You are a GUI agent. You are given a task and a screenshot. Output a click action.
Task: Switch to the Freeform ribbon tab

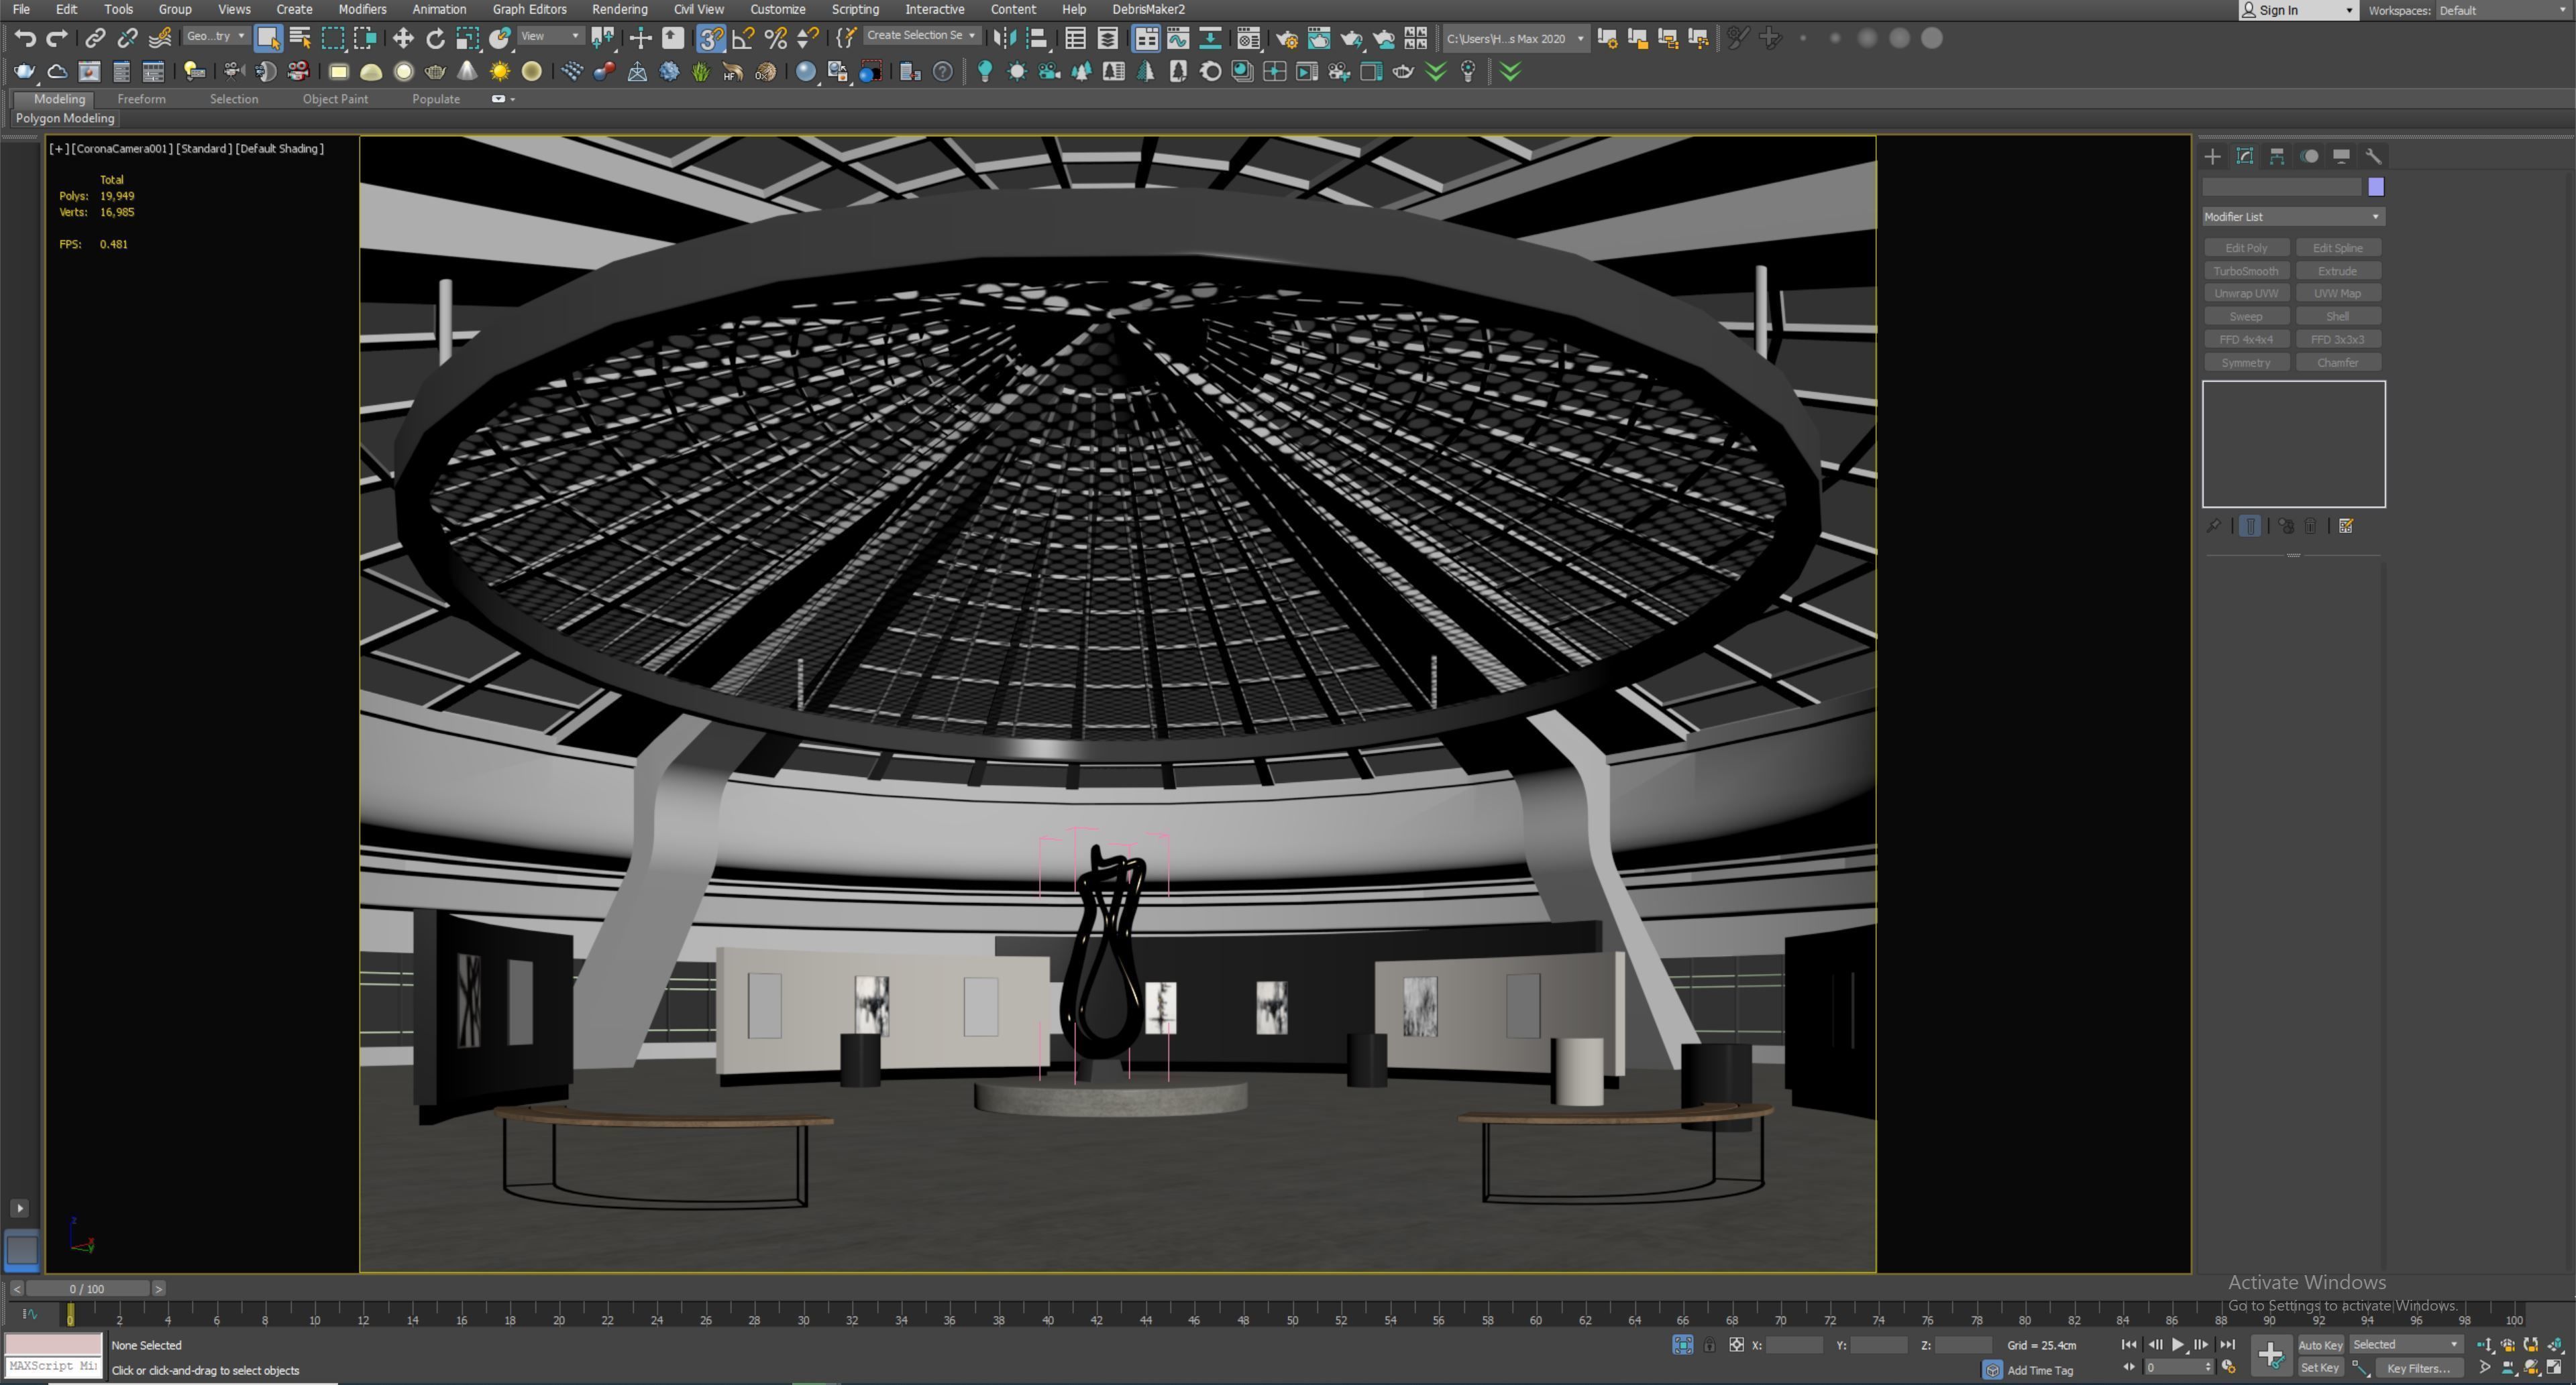click(x=141, y=99)
